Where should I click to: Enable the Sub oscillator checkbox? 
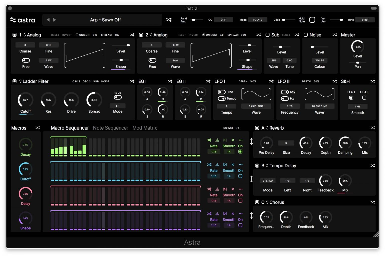(268, 35)
